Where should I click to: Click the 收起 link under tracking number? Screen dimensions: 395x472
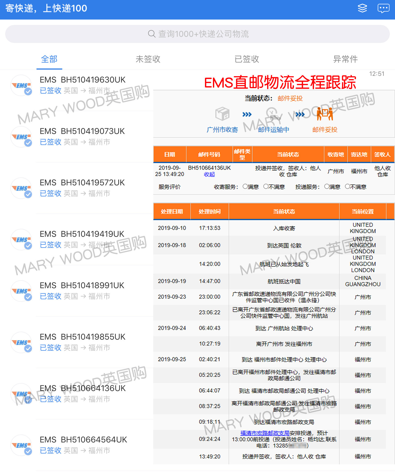tap(209, 175)
